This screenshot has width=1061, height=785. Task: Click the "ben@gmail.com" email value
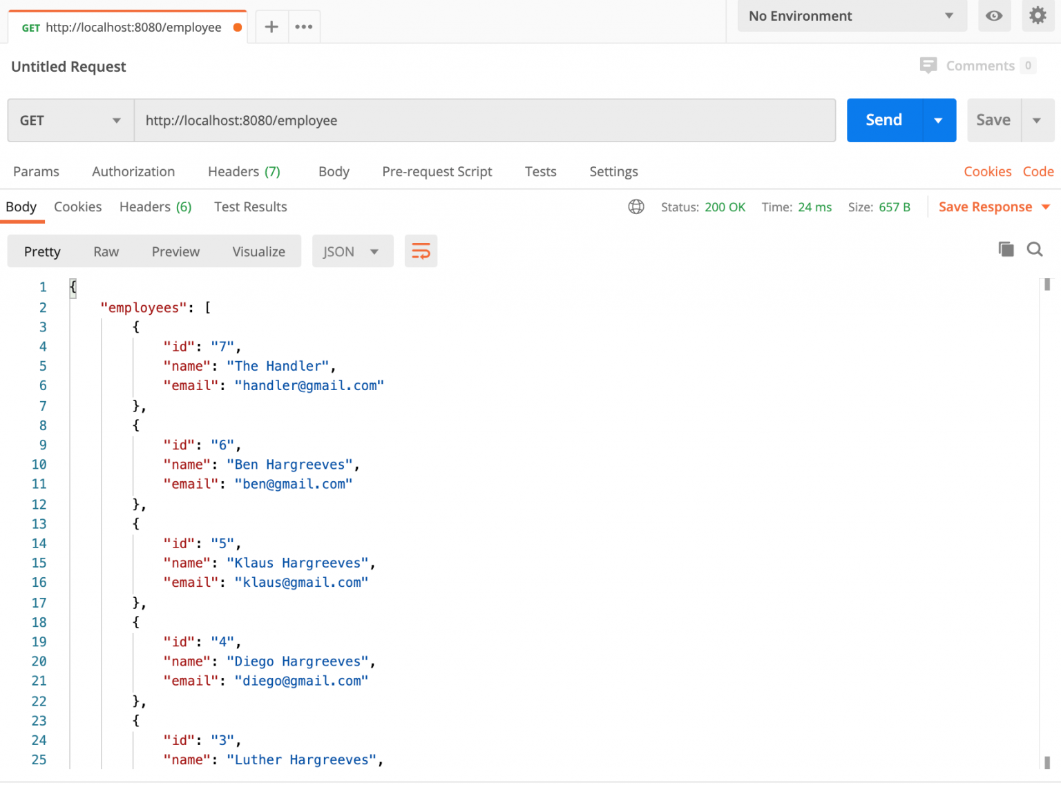pos(294,484)
